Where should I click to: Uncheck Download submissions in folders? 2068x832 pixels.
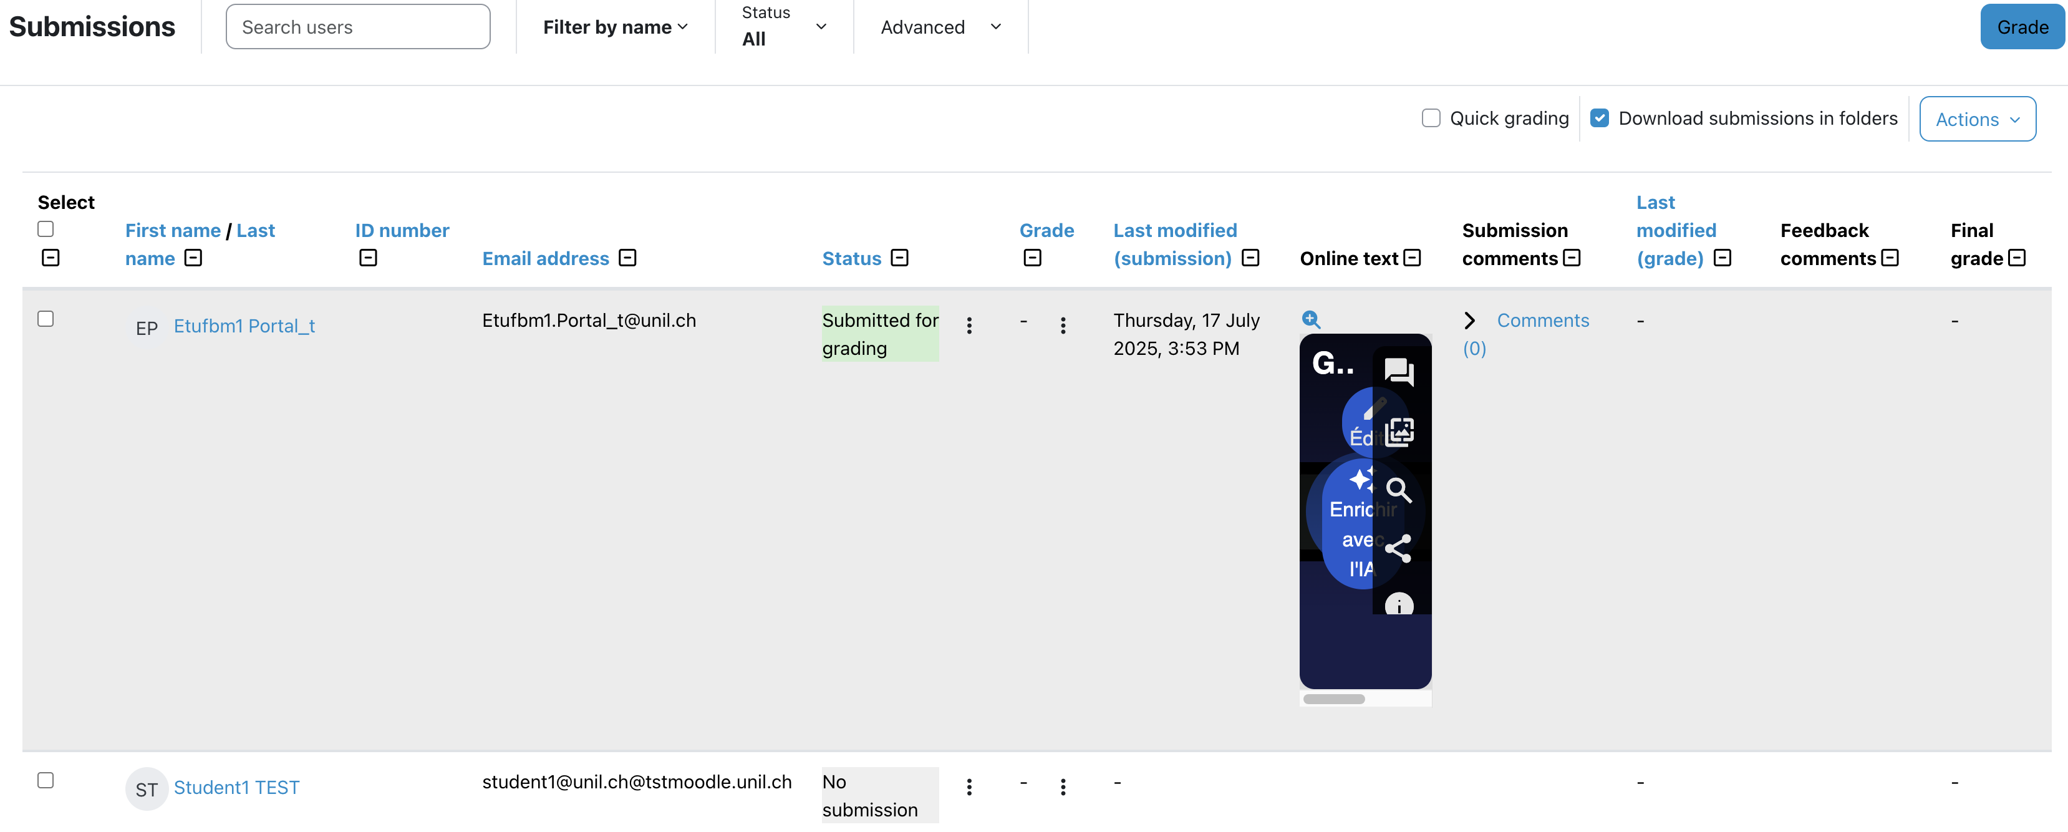point(1599,118)
